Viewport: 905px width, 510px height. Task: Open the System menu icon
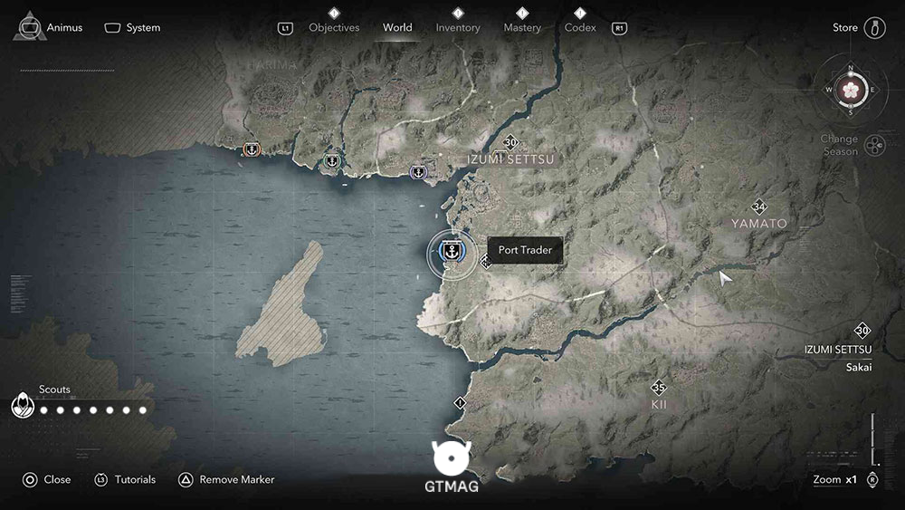(x=112, y=28)
